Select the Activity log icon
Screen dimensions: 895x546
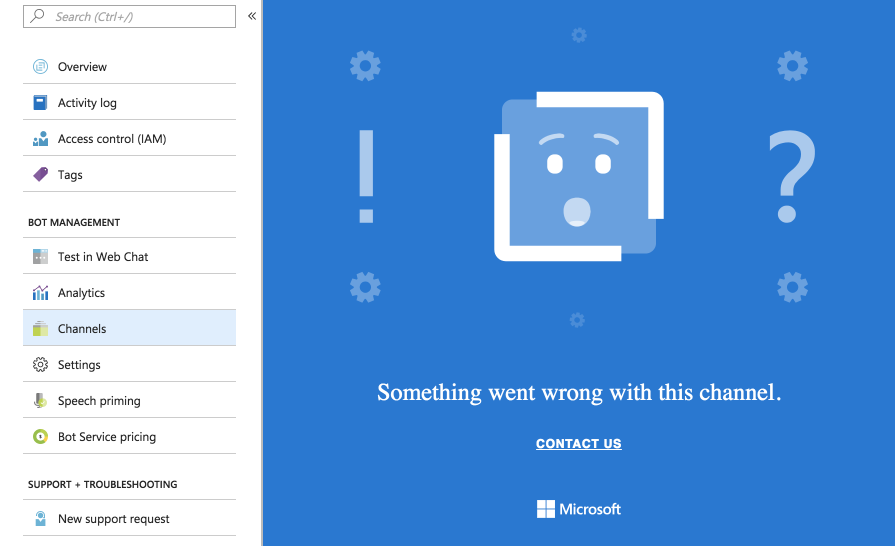[x=40, y=102]
